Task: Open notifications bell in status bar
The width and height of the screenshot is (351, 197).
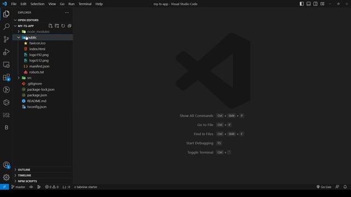Action: tap(345, 187)
